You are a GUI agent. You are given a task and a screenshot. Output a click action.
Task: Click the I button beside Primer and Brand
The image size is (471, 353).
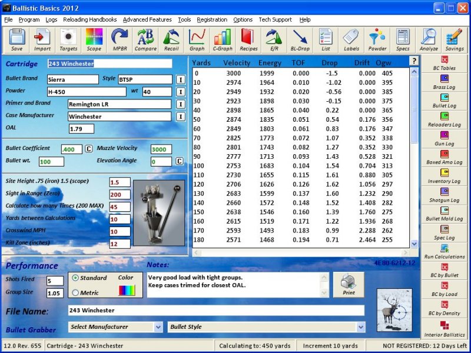click(x=180, y=105)
